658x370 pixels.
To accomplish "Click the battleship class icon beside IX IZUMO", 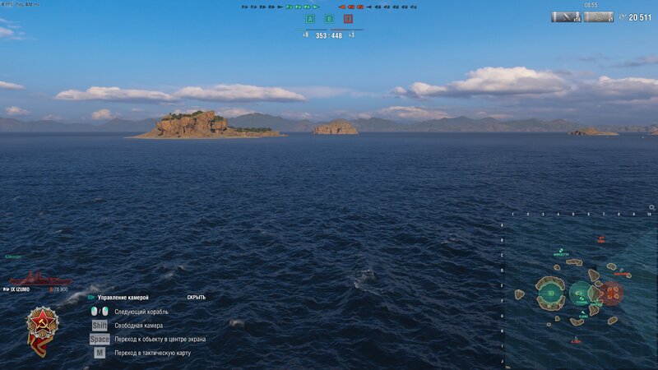I will (x=6, y=289).
